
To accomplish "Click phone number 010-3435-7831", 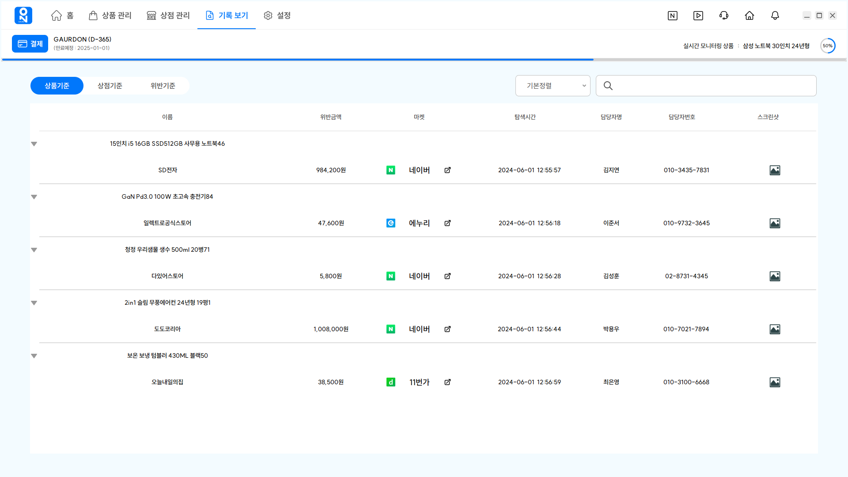I will point(686,170).
